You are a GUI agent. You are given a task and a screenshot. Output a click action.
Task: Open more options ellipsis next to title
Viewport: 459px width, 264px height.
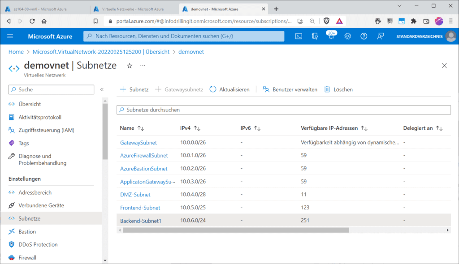pos(143,65)
